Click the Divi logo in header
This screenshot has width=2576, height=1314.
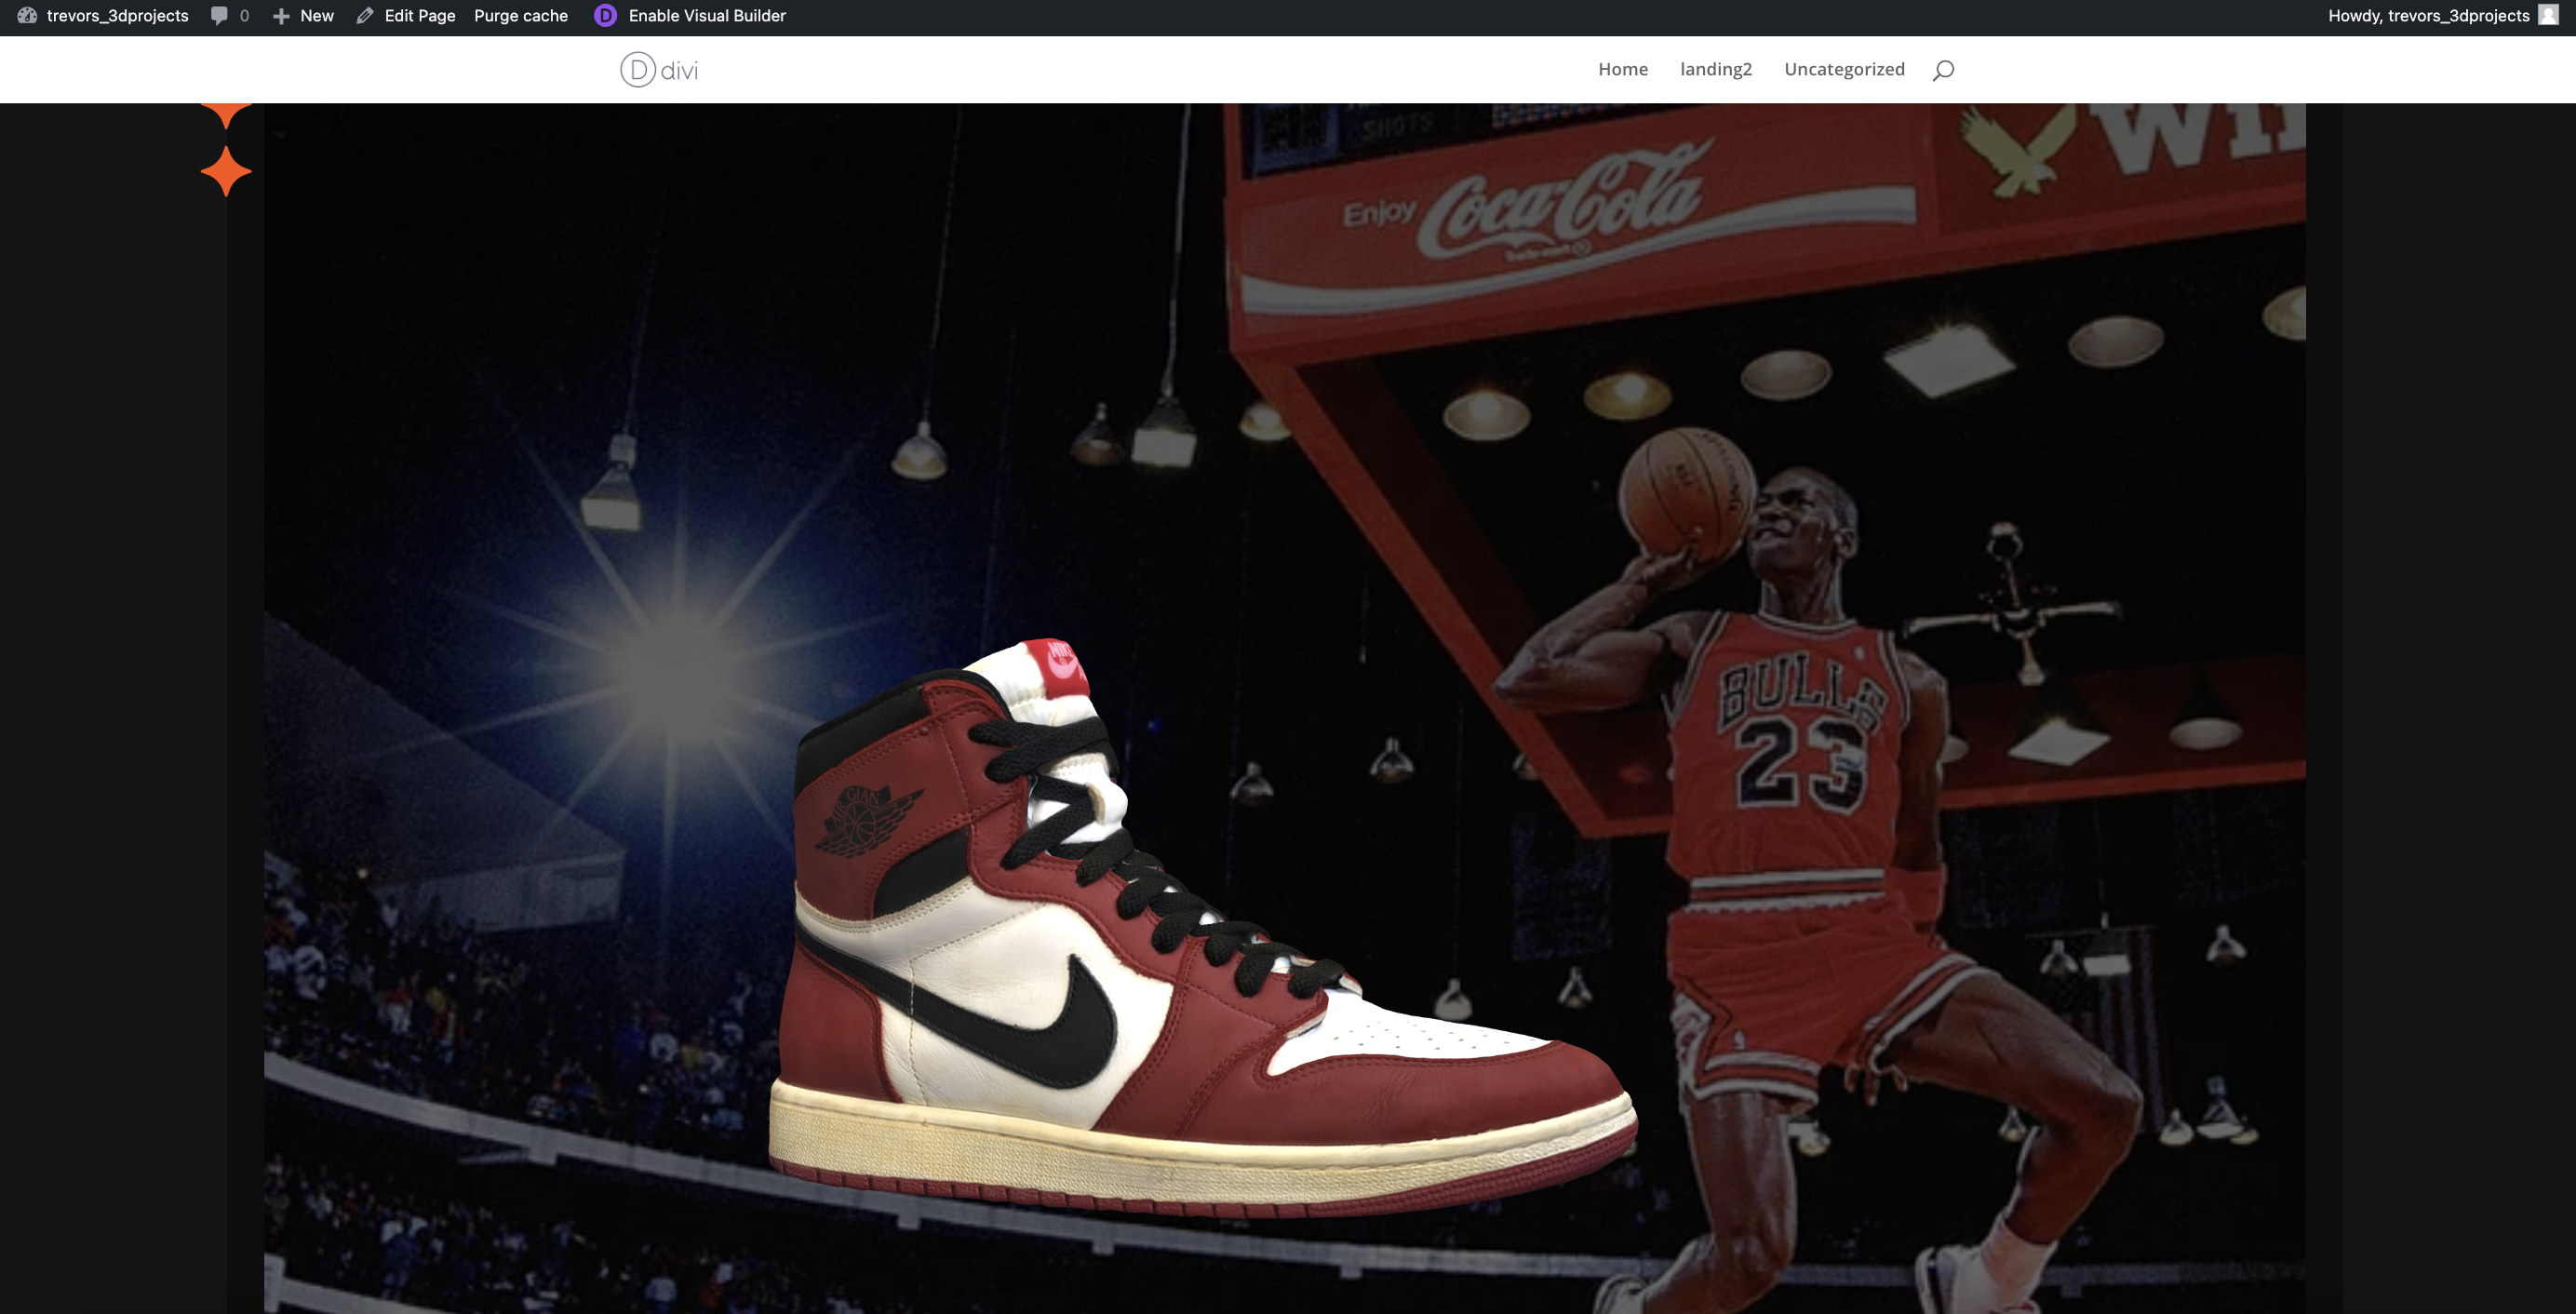pyautogui.click(x=659, y=70)
